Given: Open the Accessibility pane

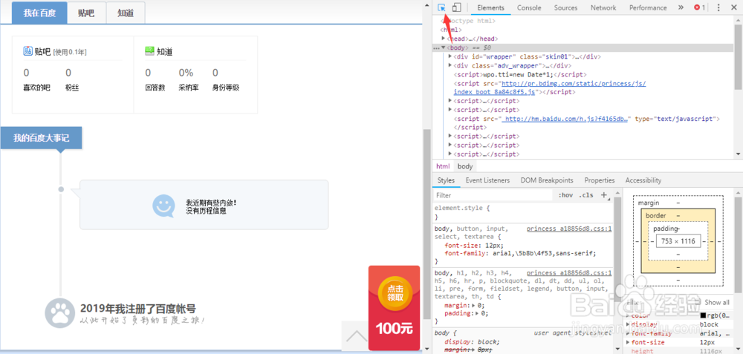Looking at the screenshot, I should pos(643,180).
